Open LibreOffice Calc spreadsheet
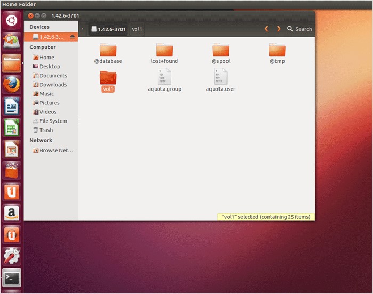373x294 pixels. tap(11, 127)
